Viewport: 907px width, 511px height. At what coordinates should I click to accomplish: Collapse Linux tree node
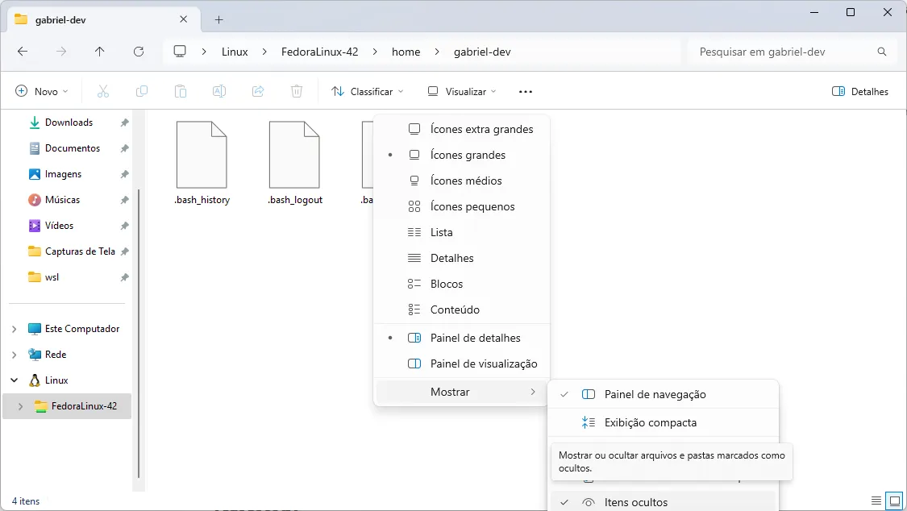point(14,380)
